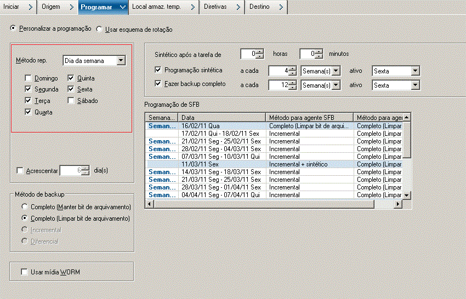
Task: Uncheck the Quarta checkbox
Action: (28, 112)
